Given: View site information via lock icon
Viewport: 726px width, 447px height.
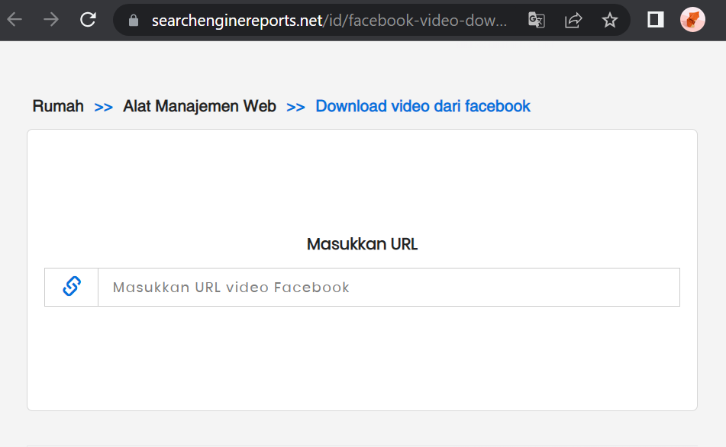Looking at the screenshot, I should tap(134, 21).
